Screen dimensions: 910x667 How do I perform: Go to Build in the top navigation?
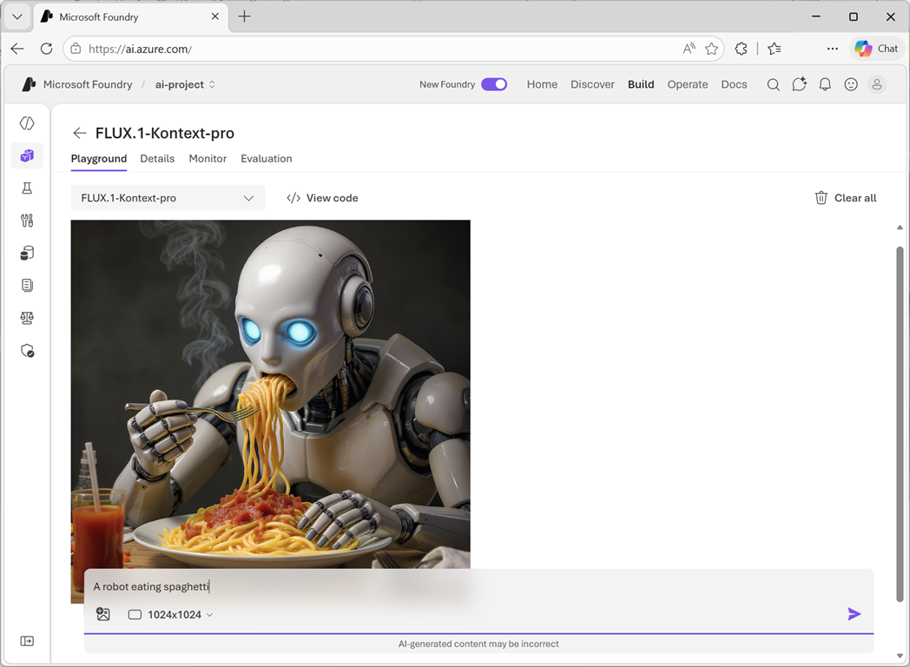point(641,85)
